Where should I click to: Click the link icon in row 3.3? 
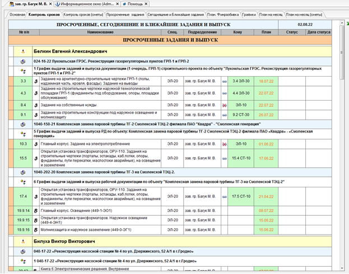224,82
